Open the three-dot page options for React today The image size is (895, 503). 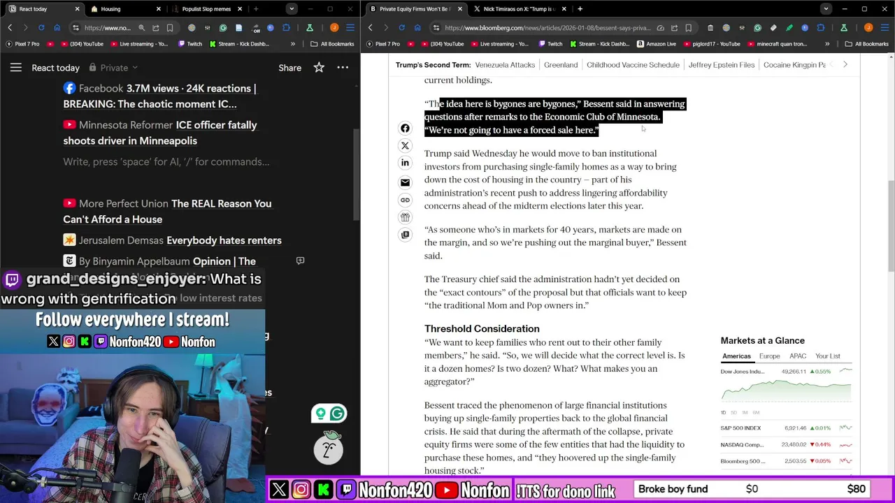(343, 68)
